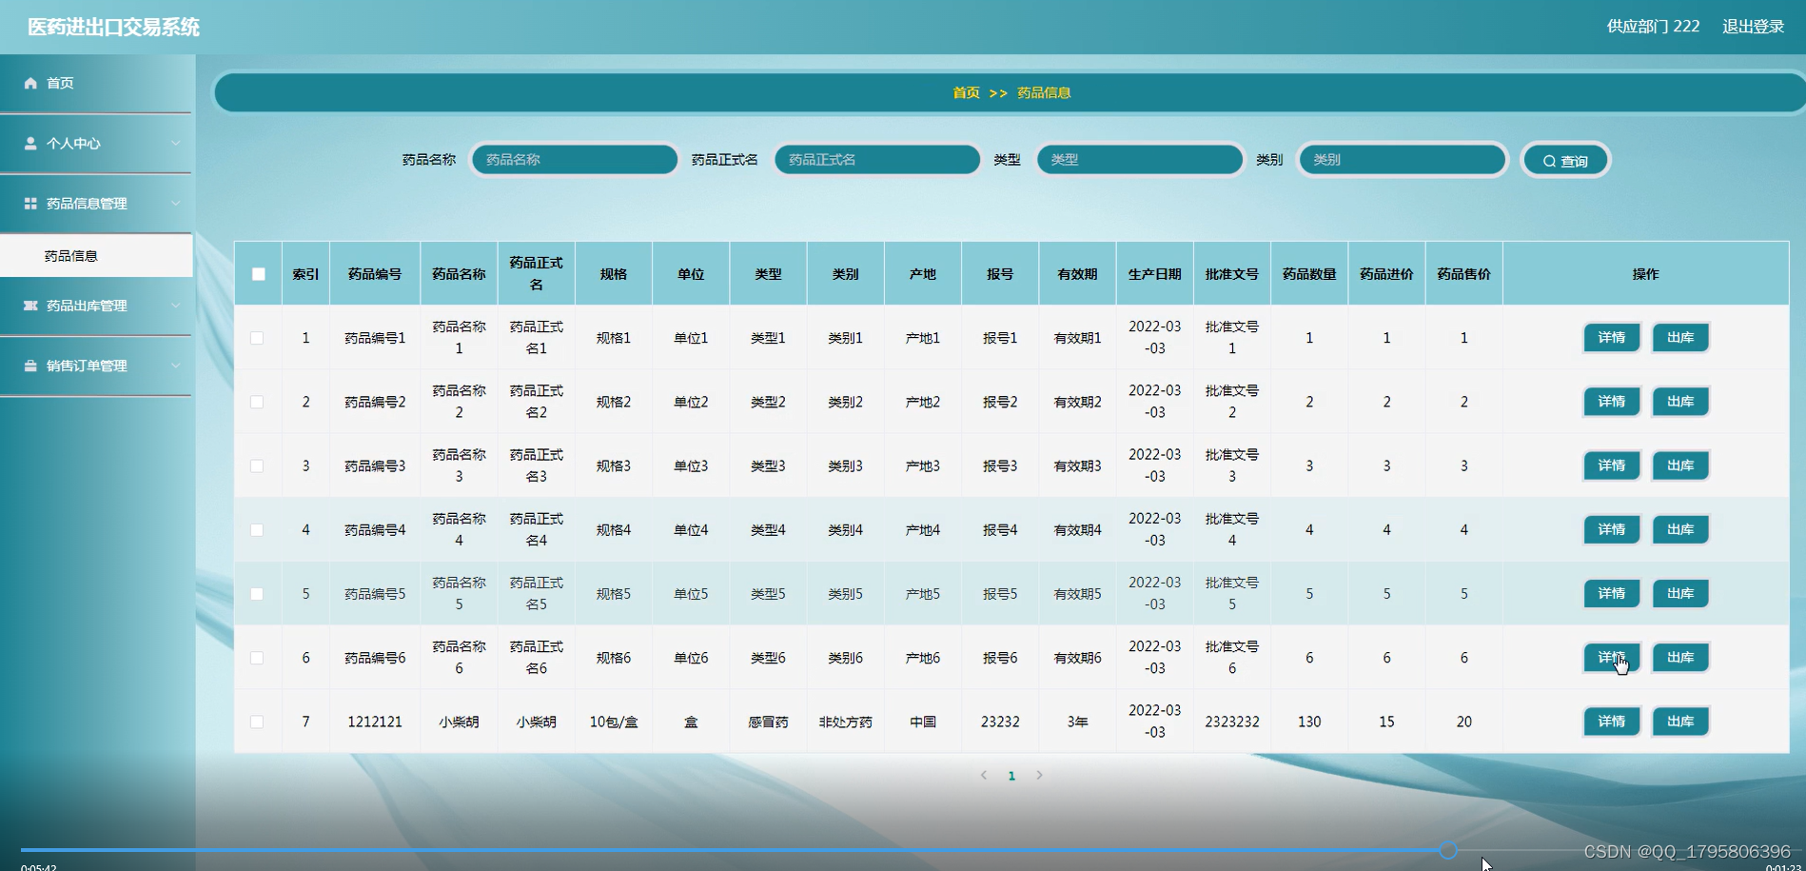Check the checkbox for row 药品编号6
This screenshot has width=1806, height=871.
coord(257,658)
